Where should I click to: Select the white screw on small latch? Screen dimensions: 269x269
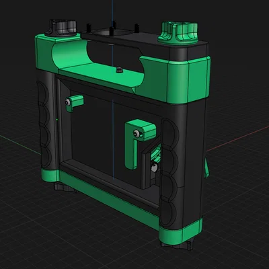[67, 102]
